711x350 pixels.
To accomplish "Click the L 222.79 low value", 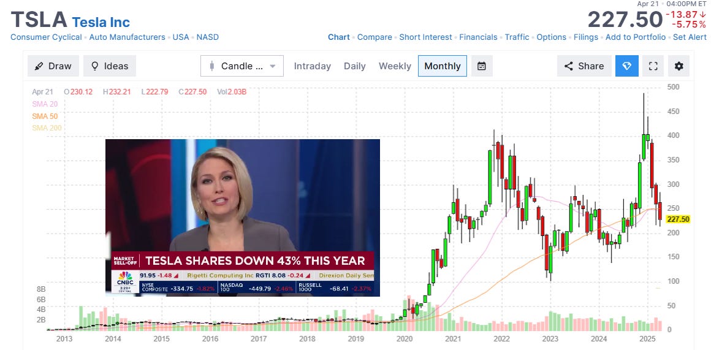I will pyautogui.click(x=154, y=92).
